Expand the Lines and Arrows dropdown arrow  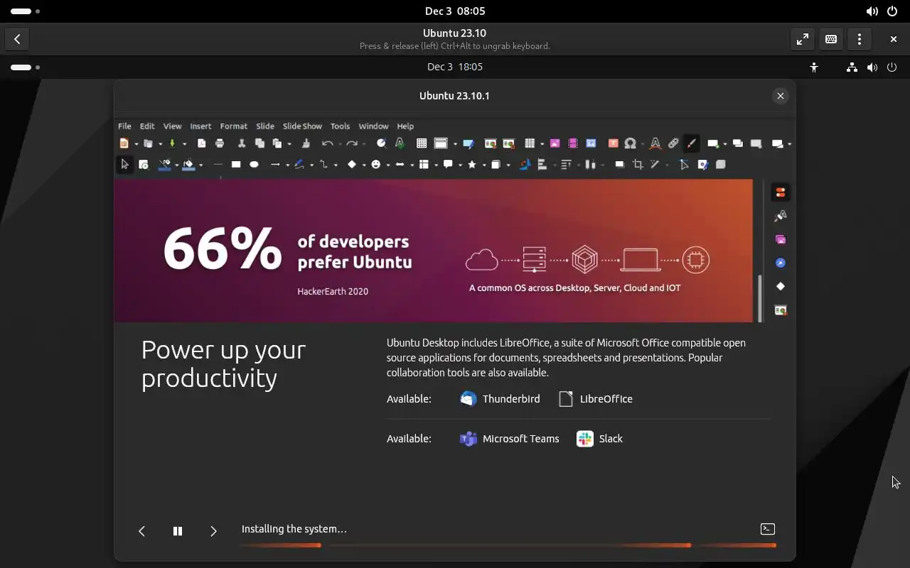click(x=287, y=165)
